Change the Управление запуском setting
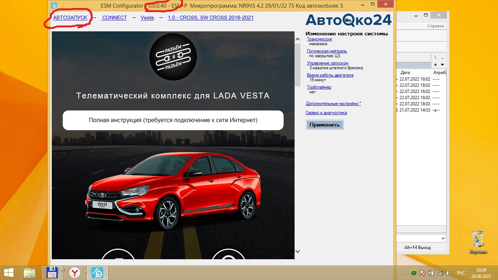This screenshot has height=280, width=498. [328, 63]
